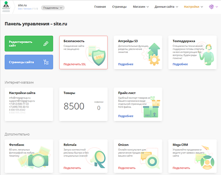Click the tree icon on Страницы сайта
Image resolution: width=221 pixels, height=175 pixels.
[x=46, y=62]
